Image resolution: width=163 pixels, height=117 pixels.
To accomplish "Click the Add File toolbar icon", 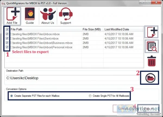I will (x=12, y=16).
